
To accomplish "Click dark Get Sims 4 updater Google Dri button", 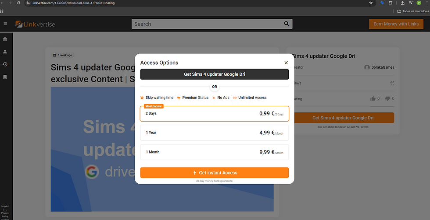I will 215,74.
